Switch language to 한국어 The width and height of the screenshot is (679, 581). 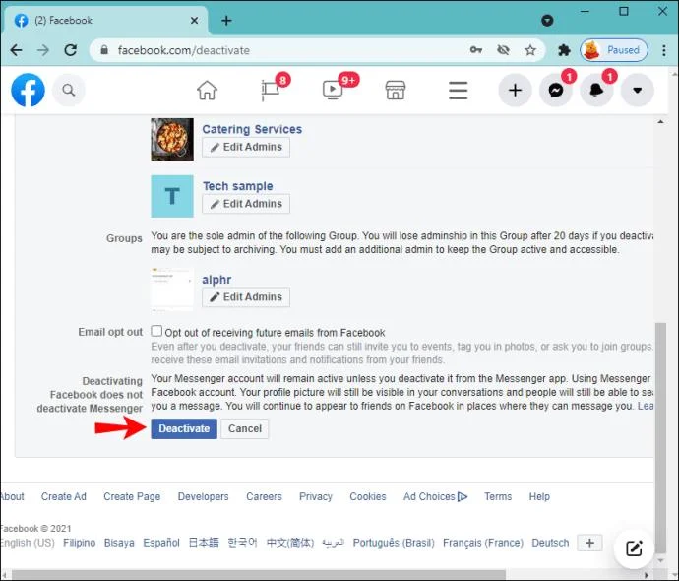(x=242, y=543)
